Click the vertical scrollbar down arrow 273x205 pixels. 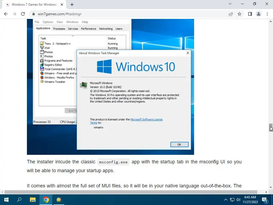(271, 187)
